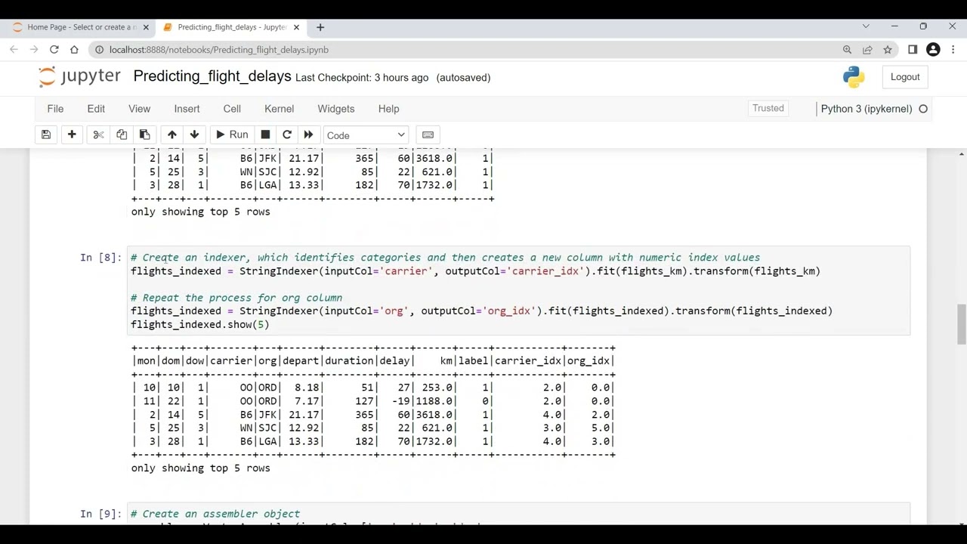Run the selected cell
Viewport: 967px width, 544px height.
click(x=231, y=134)
